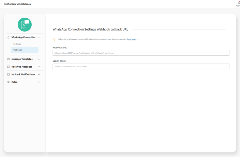Image resolution: width=240 pixels, height=157 pixels.
Task: Expand the Message Templates chevron
Action: (x=39, y=59)
